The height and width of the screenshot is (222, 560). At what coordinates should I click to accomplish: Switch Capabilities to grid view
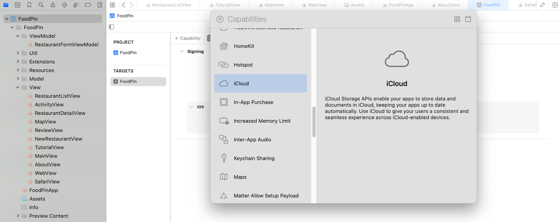[457, 19]
